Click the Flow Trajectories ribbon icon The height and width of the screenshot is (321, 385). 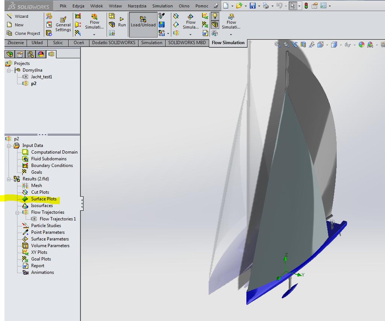click(176, 33)
